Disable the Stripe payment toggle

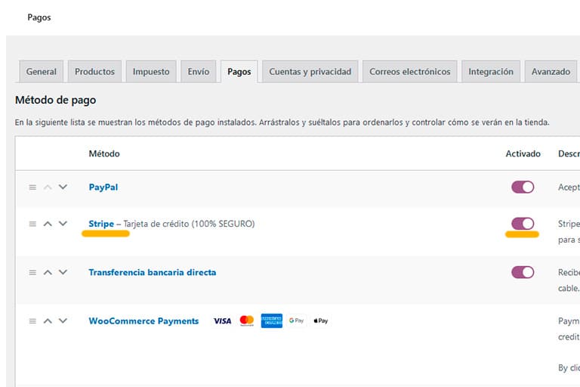(523, 224)
